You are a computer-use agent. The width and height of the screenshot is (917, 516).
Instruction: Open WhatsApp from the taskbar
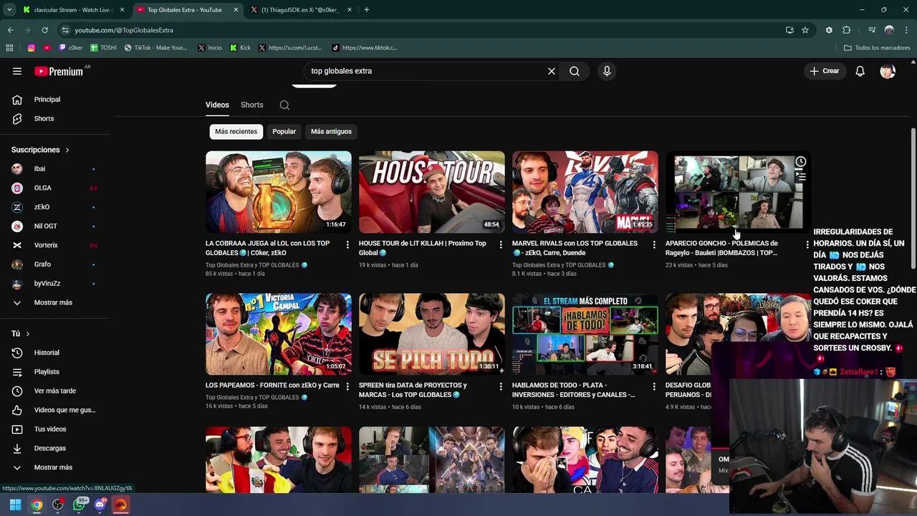point(79,505)
